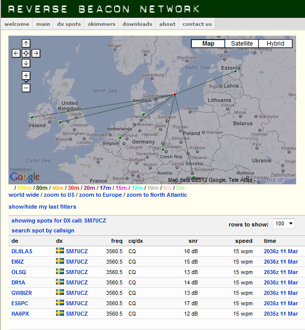Filter map by 80m band color
This screenshot has width=305, height=330.
[x=42, y=188]
